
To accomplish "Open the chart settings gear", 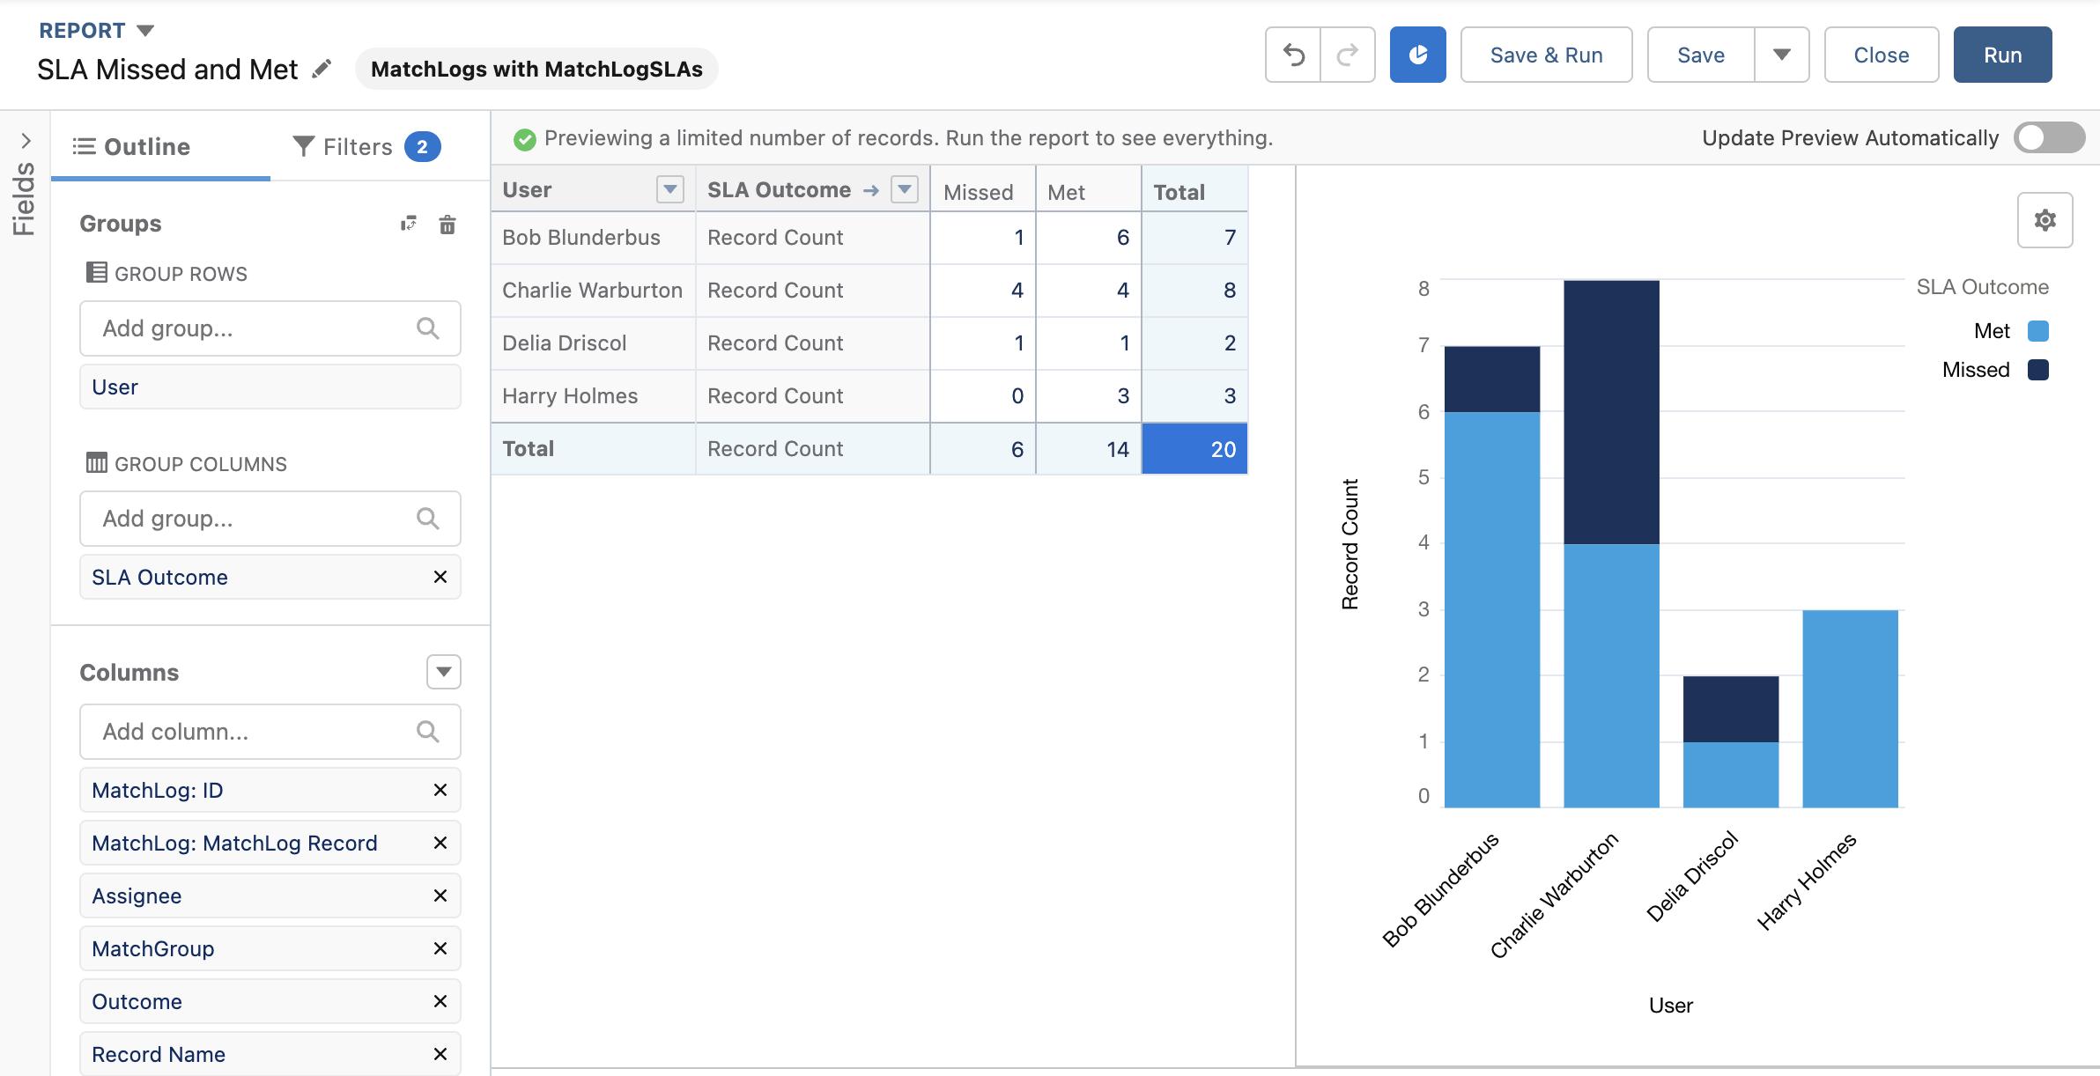I will pos(2045,220).
